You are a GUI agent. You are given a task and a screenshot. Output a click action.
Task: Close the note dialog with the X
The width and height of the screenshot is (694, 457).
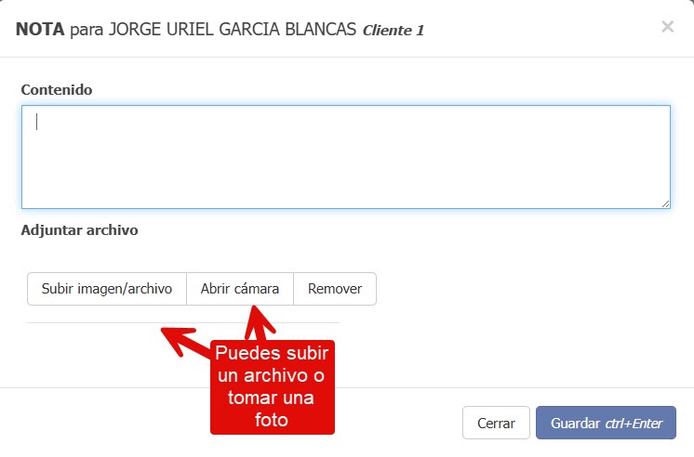coord(667,27)
